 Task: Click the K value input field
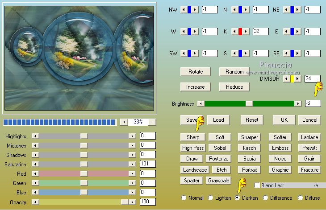pos(261,32)
